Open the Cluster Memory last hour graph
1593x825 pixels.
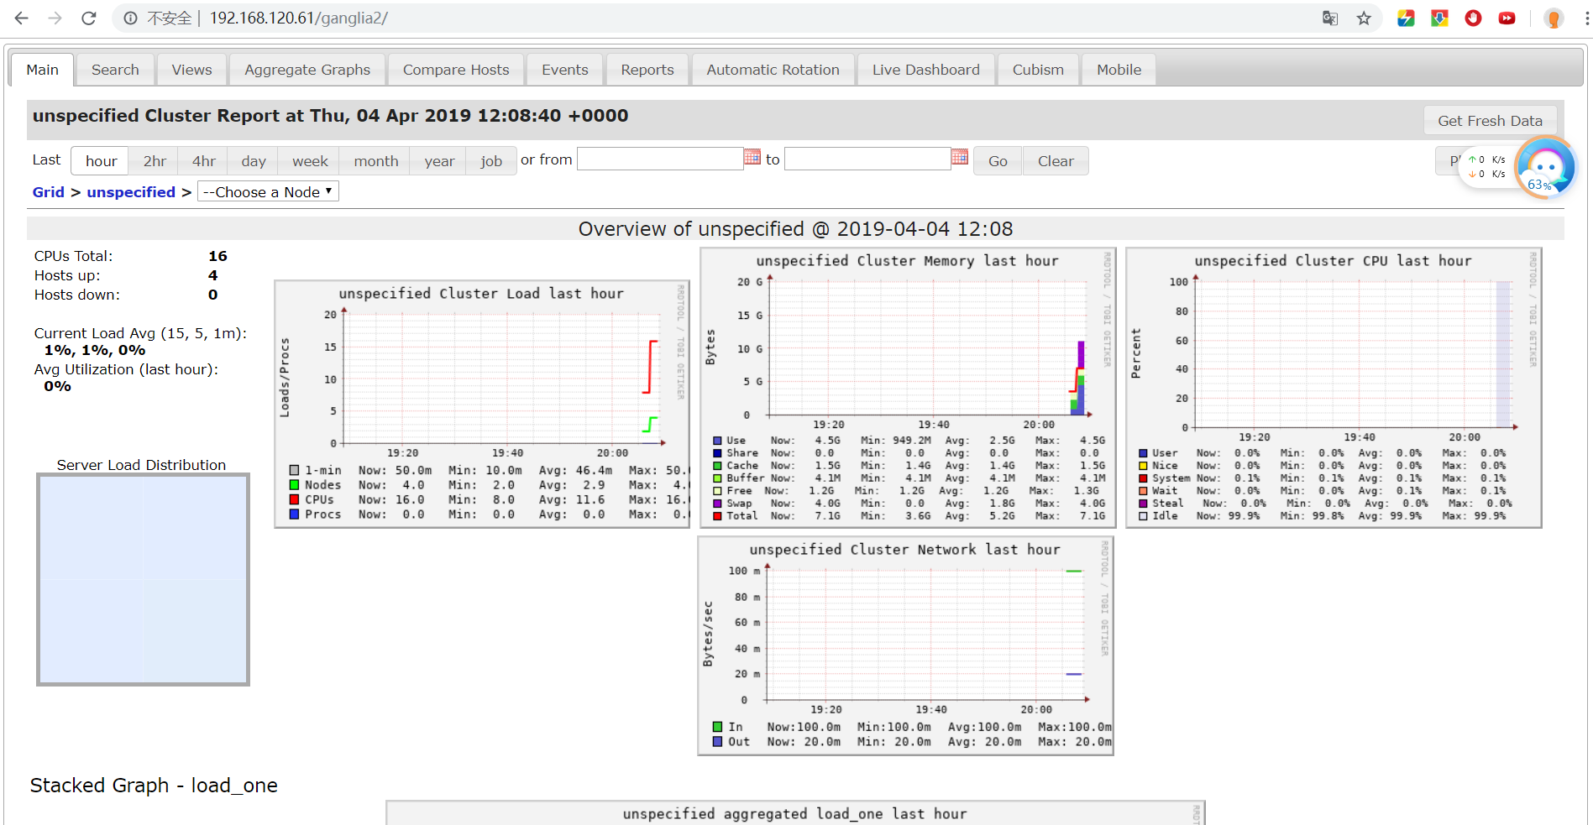point(908,388)
